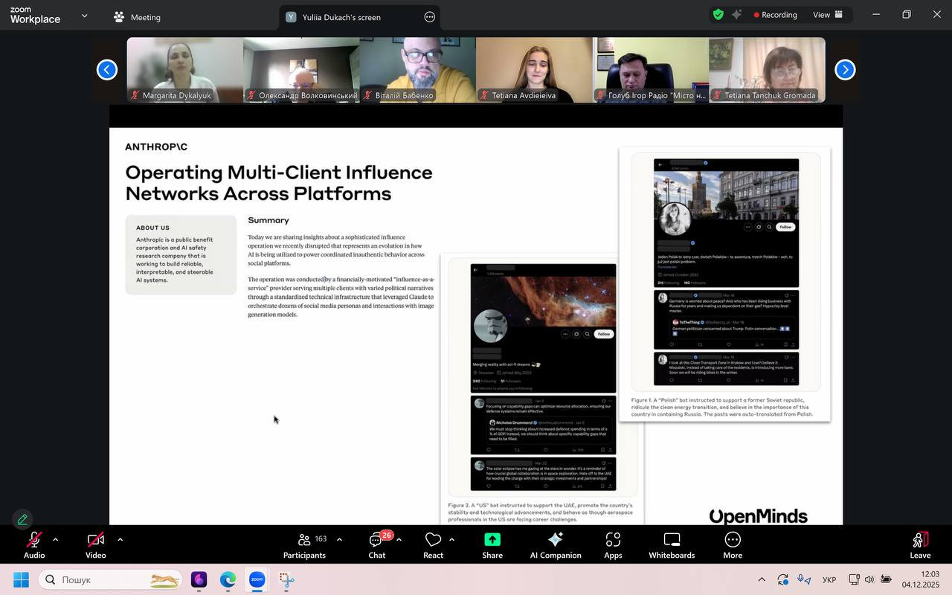Screen dimensions: 952x595
Task: Open the View layout menu
Action: click(x=827, y=14)
